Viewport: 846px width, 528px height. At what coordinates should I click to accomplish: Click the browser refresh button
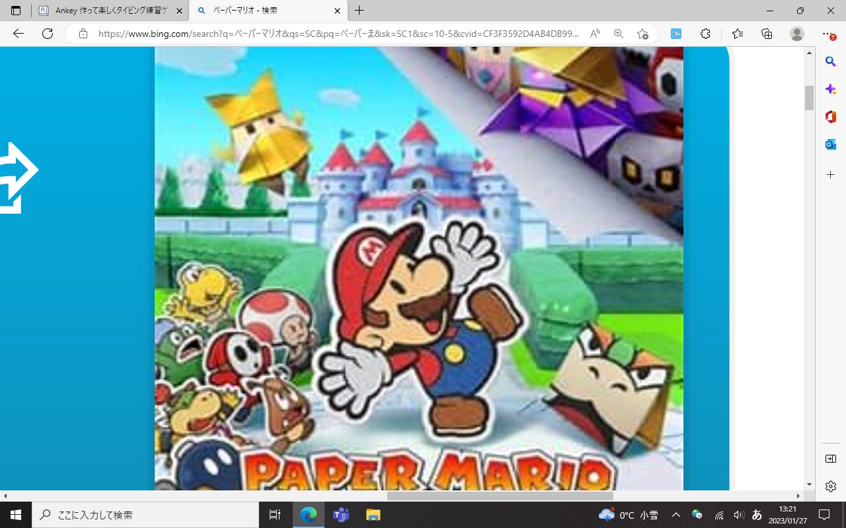coord(48,34)
